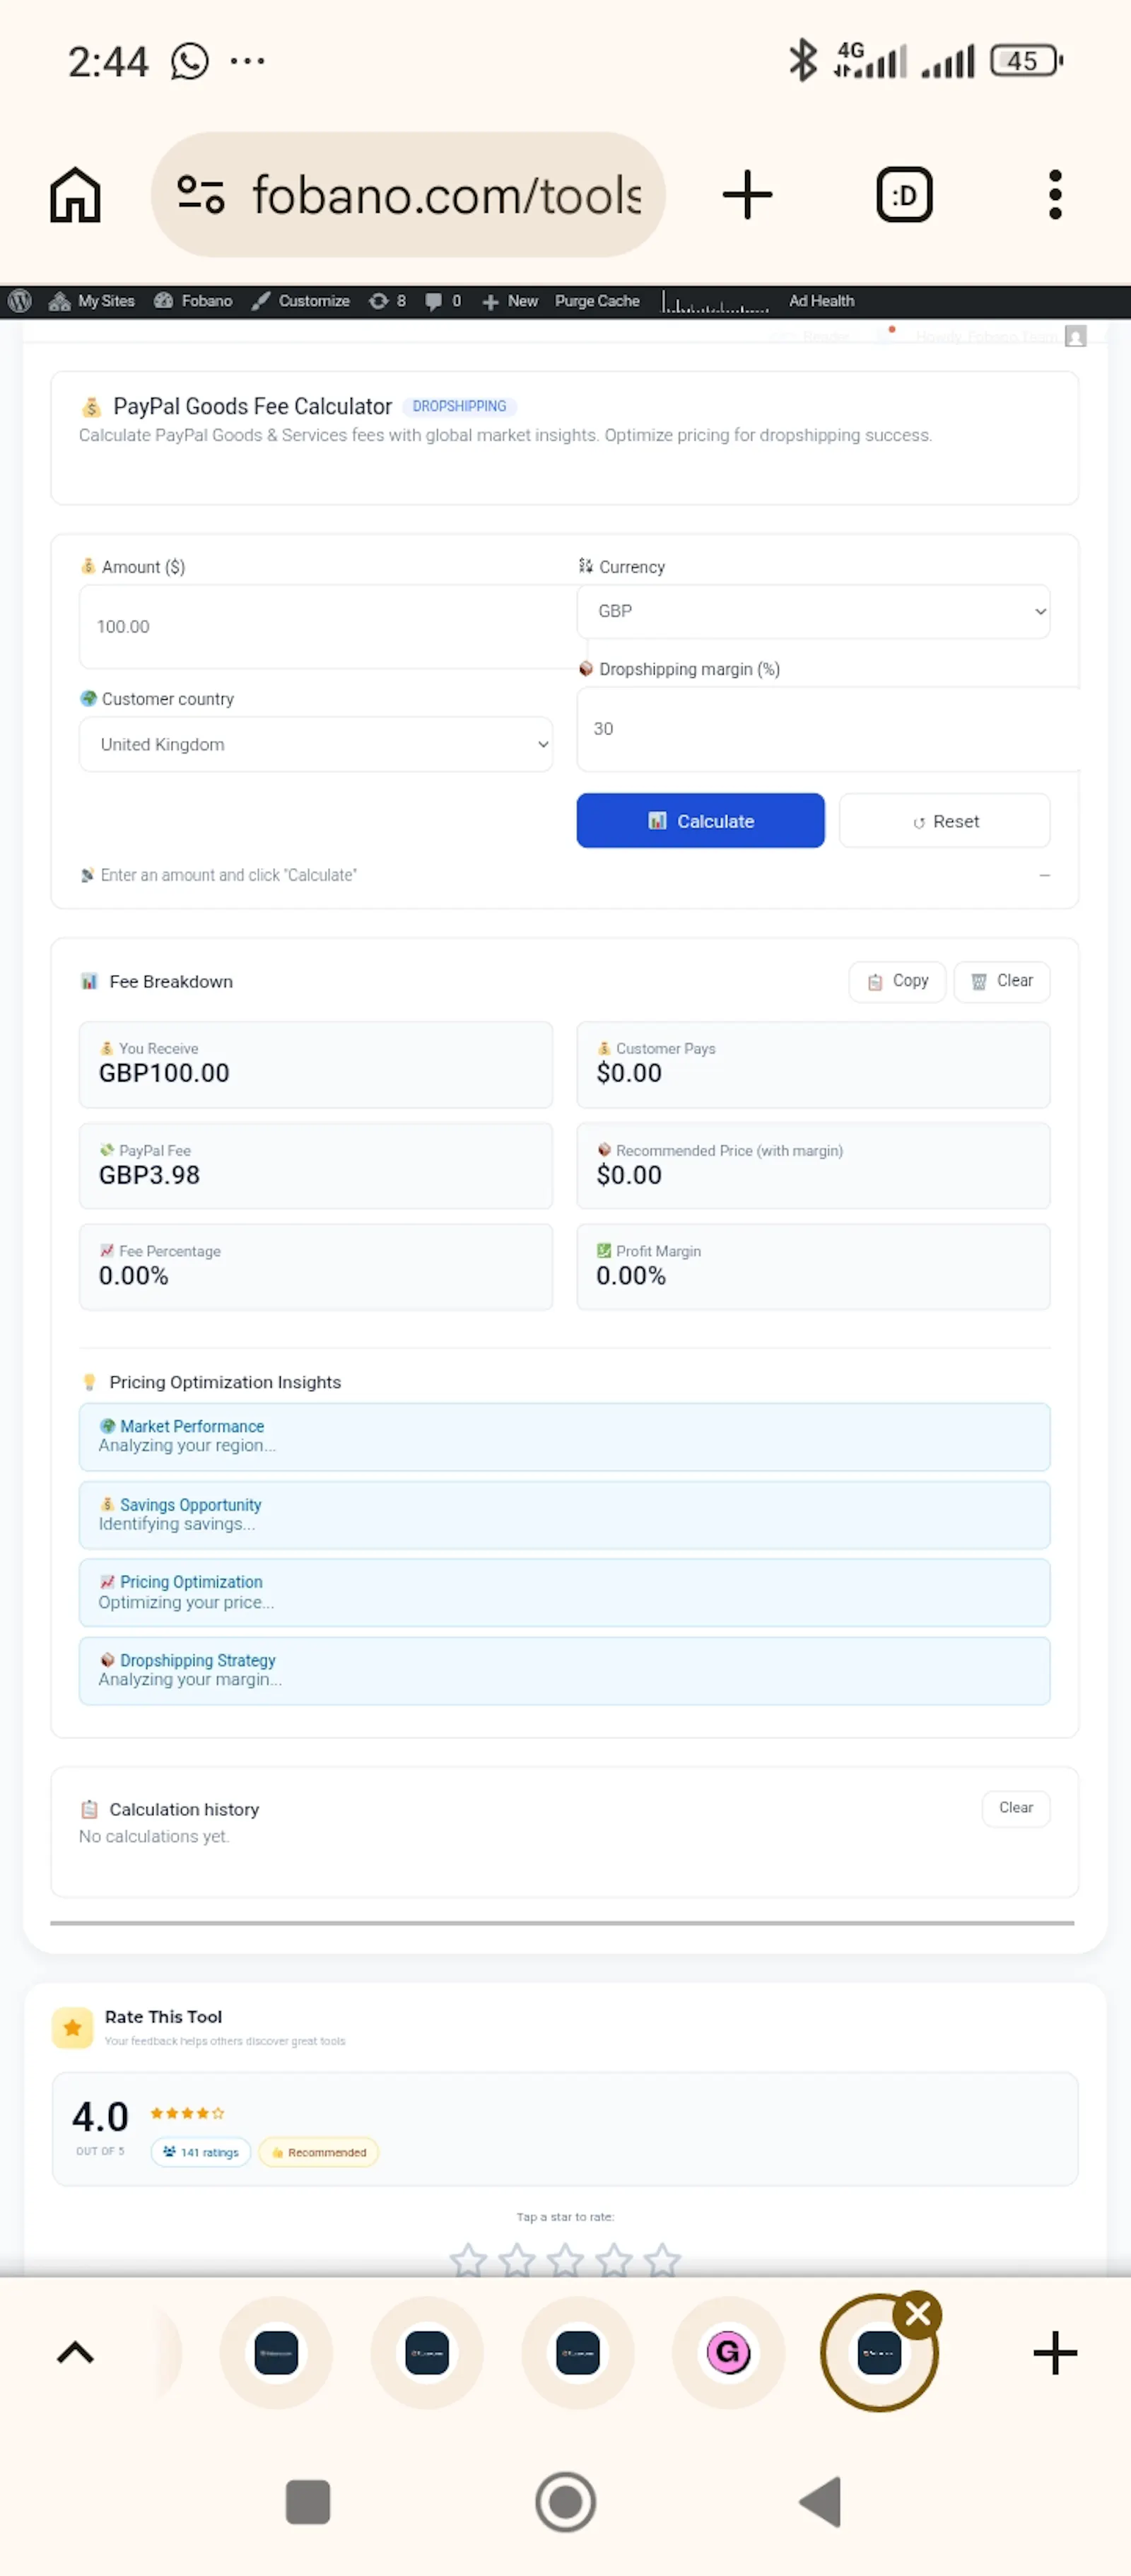This screenshot has width=1131, height=2576.
Task: Rate the tool three stars
Action: click(565, 2260)
